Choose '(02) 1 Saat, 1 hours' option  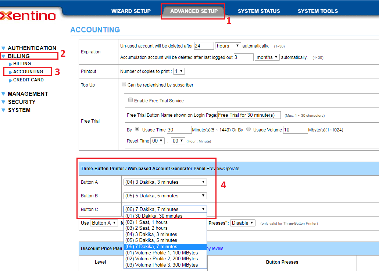[x=147, y=222]
